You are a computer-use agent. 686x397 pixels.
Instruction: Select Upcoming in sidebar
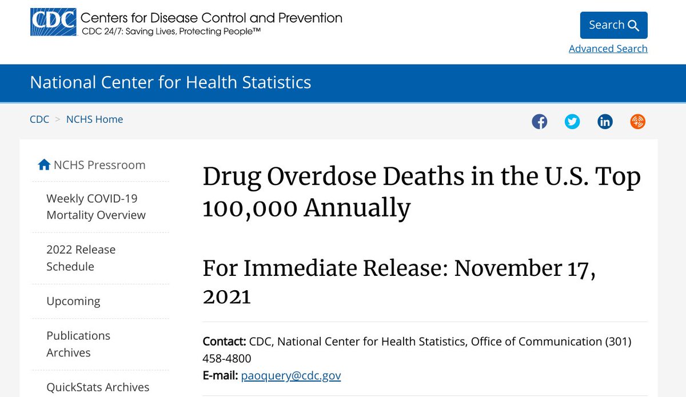[73, 301]
